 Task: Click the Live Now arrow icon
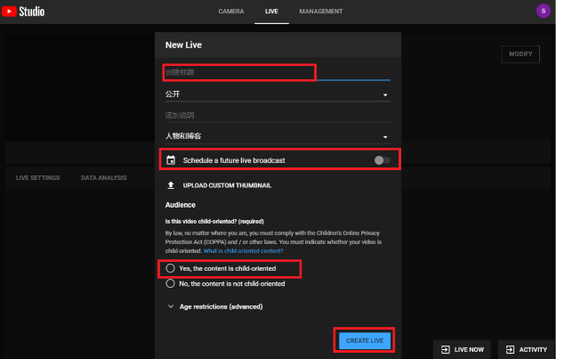click(x=443, y=349)
